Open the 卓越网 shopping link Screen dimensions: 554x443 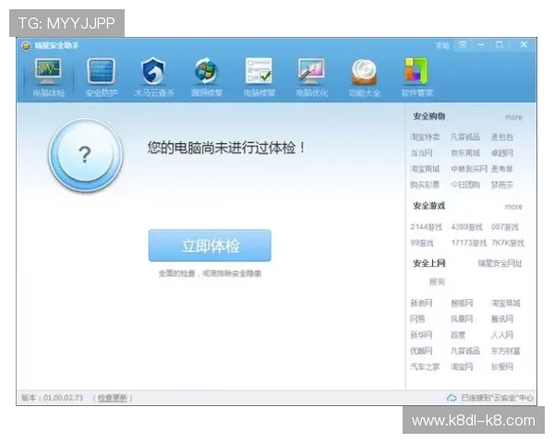[x=502, y=153]
